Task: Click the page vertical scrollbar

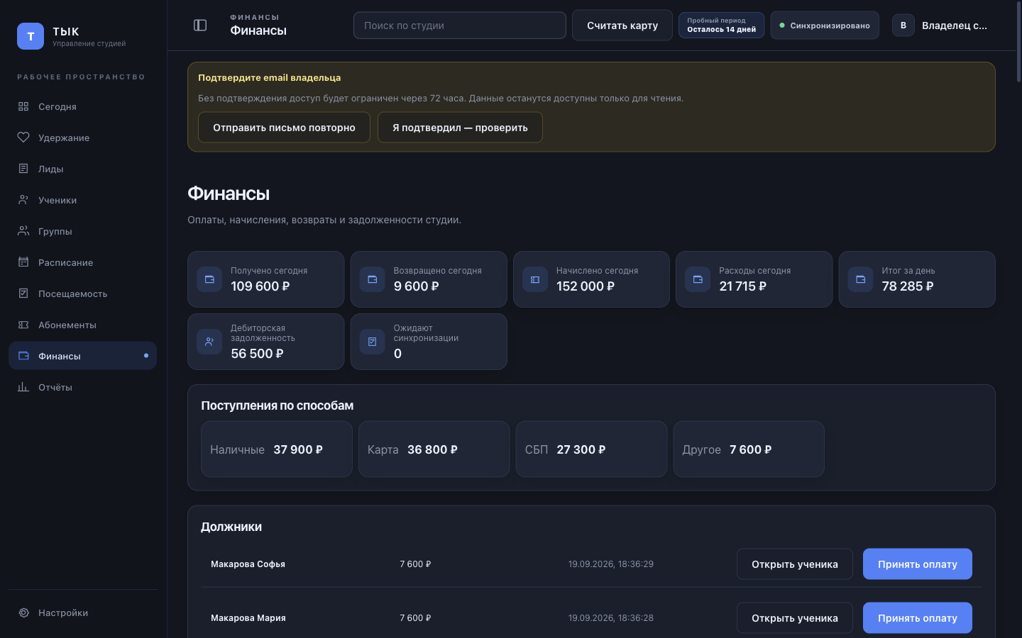Action: click(x=1018, y=43)
